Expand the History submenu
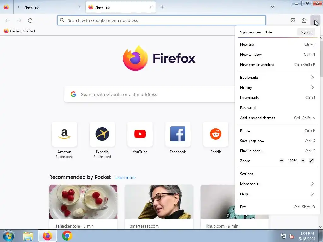This screenshot has width=323, height=242. (278, 88)
